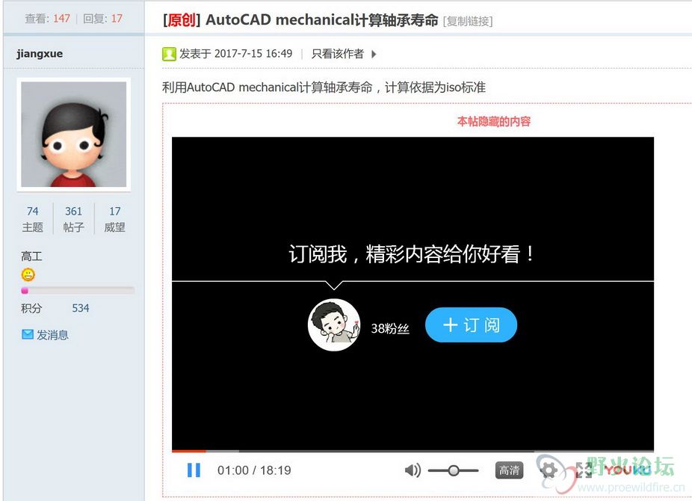
Task: Click the post date 2017-7-15 16:49
Action: click(x=253, y=54)
